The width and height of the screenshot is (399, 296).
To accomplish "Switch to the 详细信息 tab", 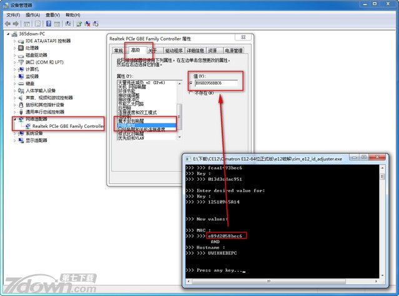I will pos(195,50).
